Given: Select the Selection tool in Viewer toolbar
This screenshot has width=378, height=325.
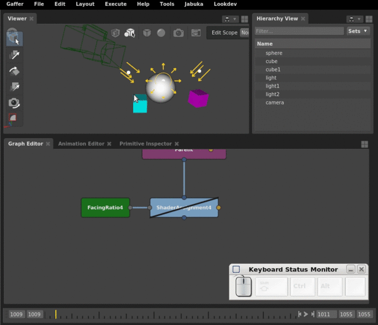Looking at the screenshot, I should [x=14, y=39].
